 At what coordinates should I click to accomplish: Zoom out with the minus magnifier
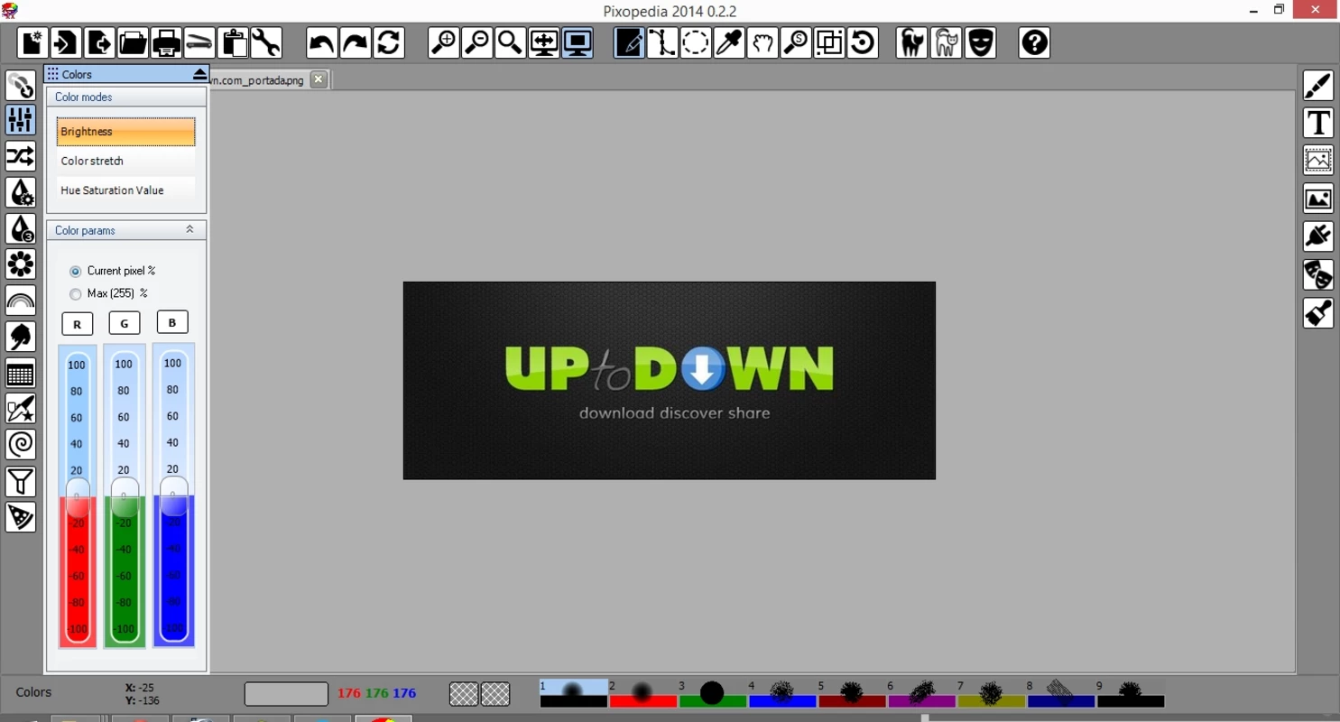coord(477,42)
